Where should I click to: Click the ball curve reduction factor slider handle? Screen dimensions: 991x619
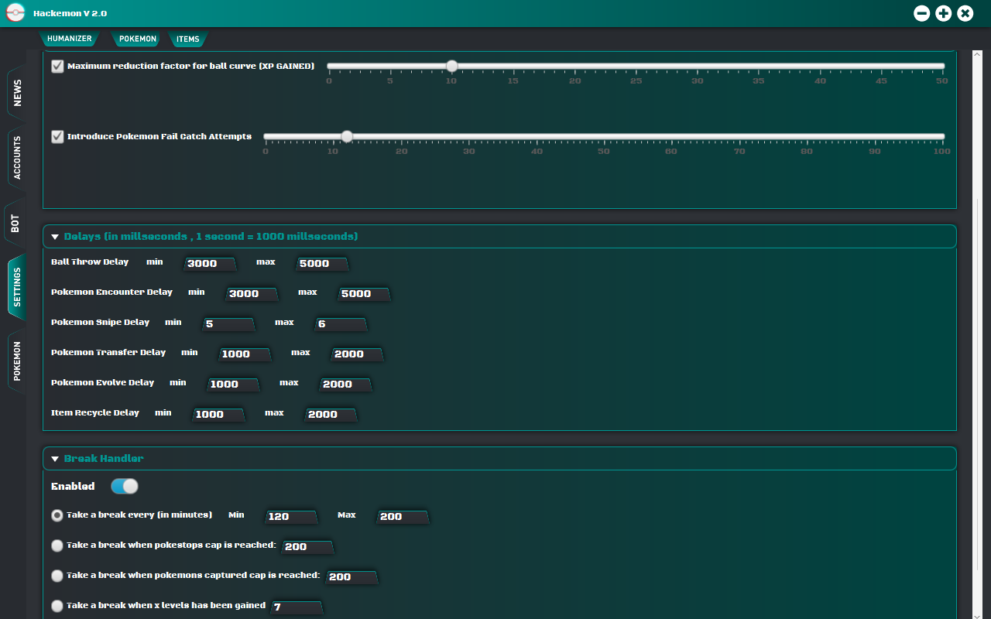[452, 67]
